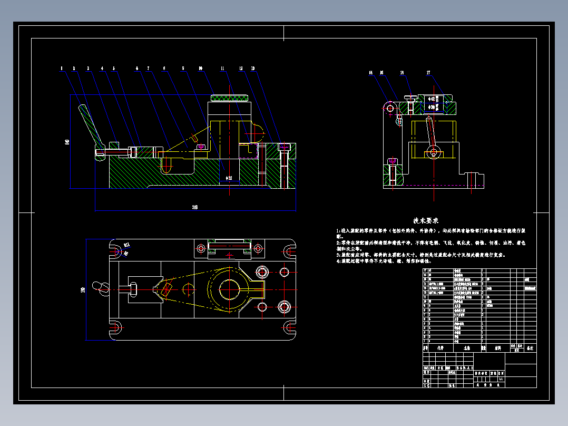Click part balloon number 2
The width and height of the screenshot is (568, 426).
[x=74, y=68]
